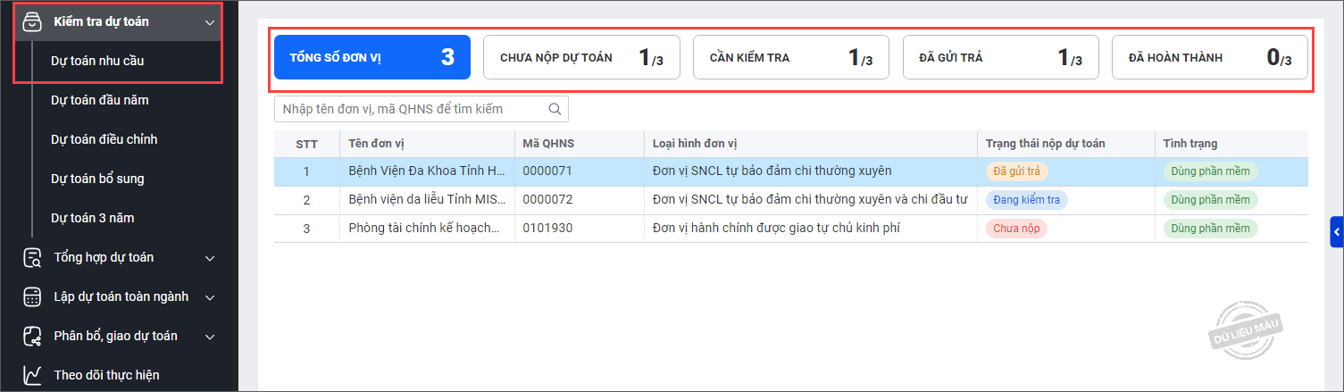Filter by Chưa nộp dự toán card
Image resolution: width=1344 pixels, height=392 pixels.
(x=581, y=58)
